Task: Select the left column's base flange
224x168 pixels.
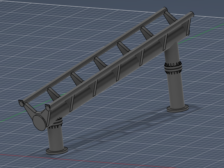Action: [57, 151]
